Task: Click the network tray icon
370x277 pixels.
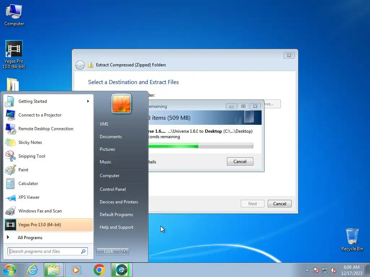Action: click(x=325, y=271)
